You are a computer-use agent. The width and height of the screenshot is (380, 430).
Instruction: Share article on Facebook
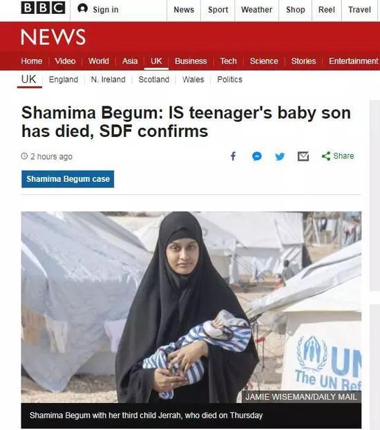(233, 156)
